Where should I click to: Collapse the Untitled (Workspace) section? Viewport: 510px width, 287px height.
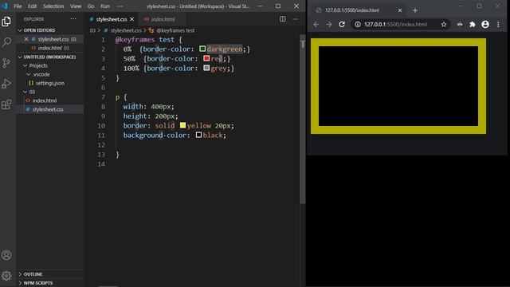pyautogui.click(x=20, y=57)
